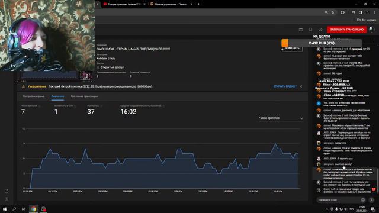Open Windows taskbar search

[x=14, y=209]
